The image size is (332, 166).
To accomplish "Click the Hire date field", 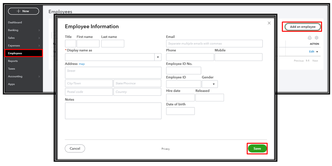I will tap(180, 97).
